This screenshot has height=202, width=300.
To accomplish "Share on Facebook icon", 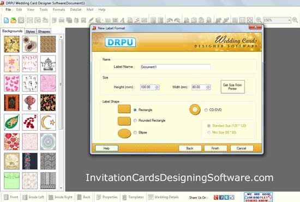I will tap(221, 197).
